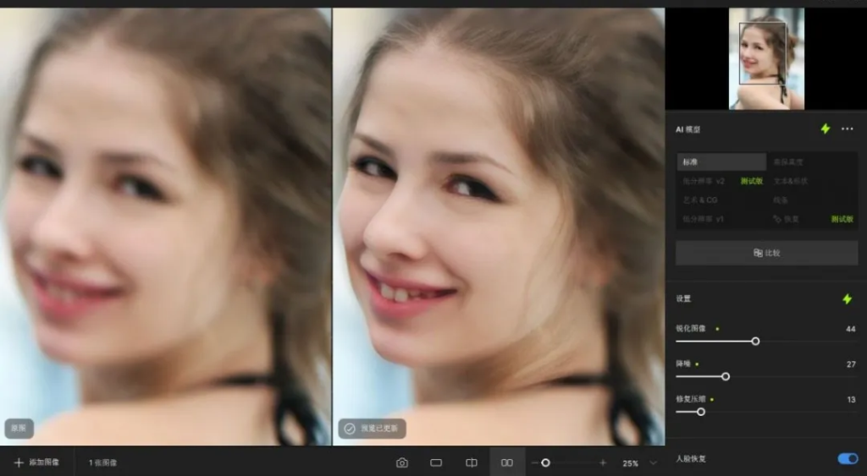
Task: Click the green lightning bolt beside 设置
Action: 847,298
